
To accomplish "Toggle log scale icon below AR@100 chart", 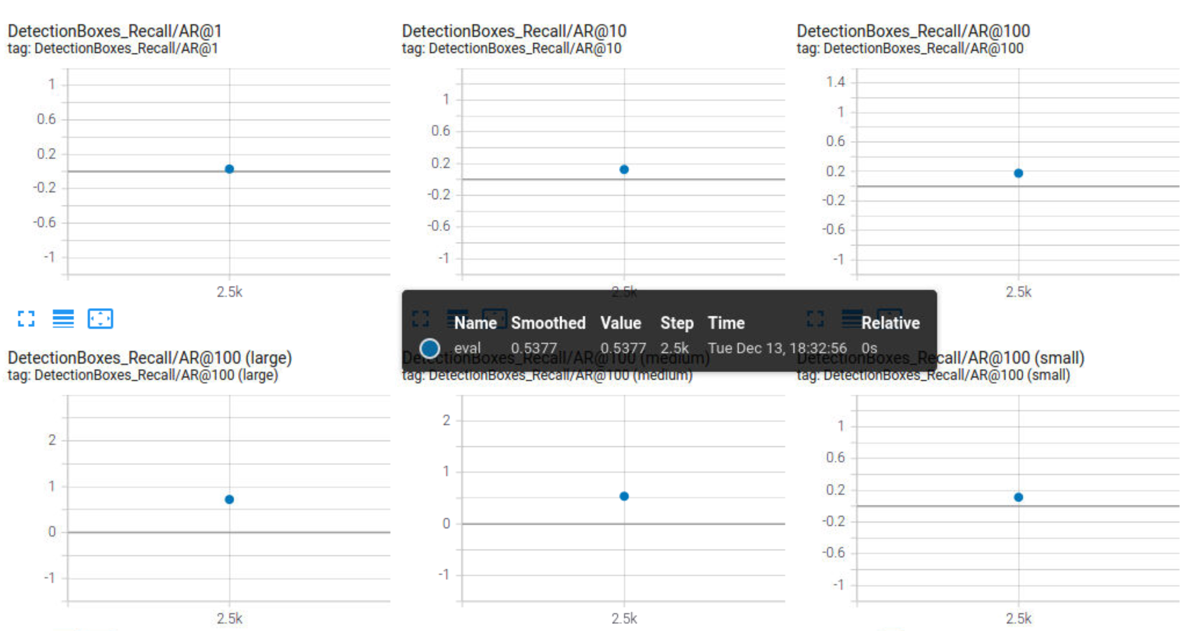I will click(x=852, y=318).
